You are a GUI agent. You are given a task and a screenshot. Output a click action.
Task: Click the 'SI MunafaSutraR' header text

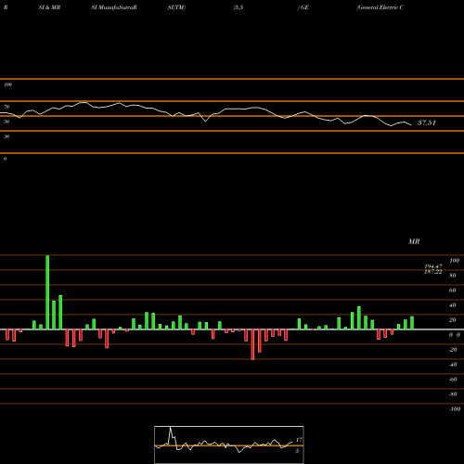click(114, 7)
